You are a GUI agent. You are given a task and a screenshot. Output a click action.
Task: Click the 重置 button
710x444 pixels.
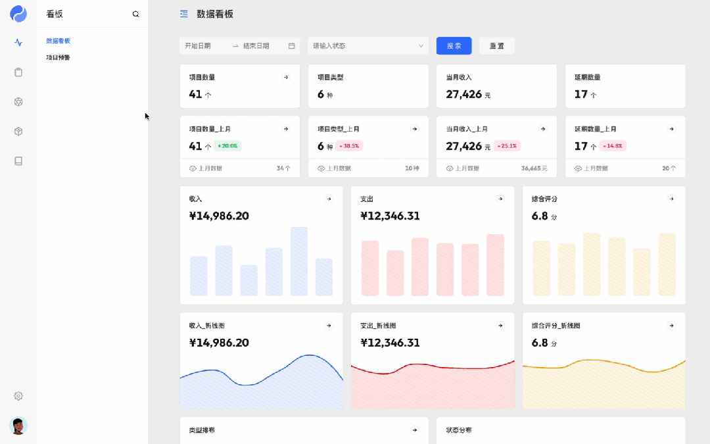(497, 46)
